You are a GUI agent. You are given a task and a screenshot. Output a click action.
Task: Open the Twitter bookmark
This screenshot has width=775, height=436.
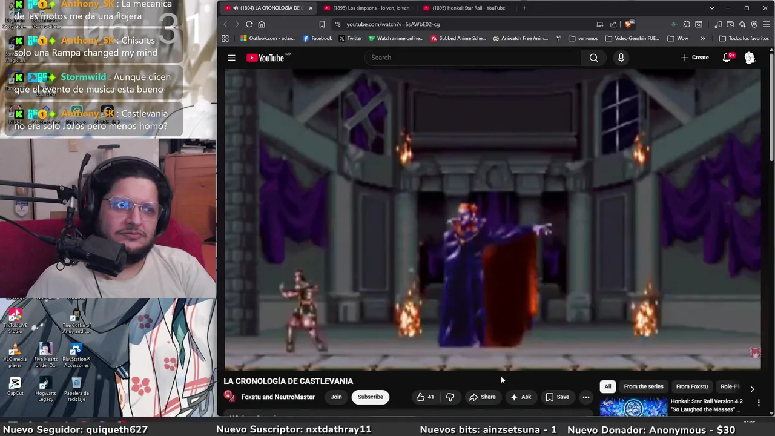pyautogui.click(x=350, y=38)
